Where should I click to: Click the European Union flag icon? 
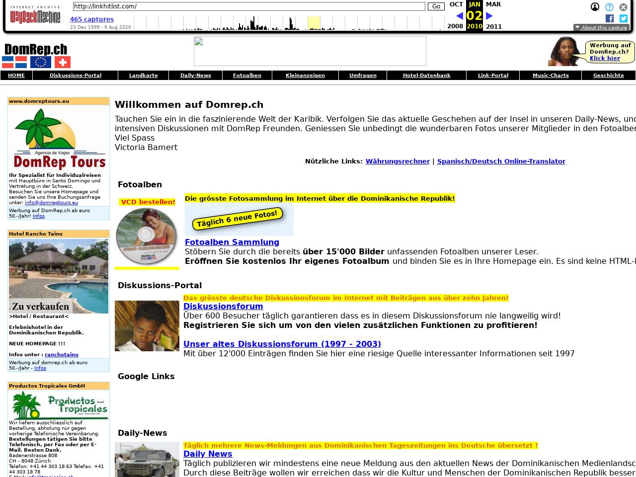[x=41, y=62]
